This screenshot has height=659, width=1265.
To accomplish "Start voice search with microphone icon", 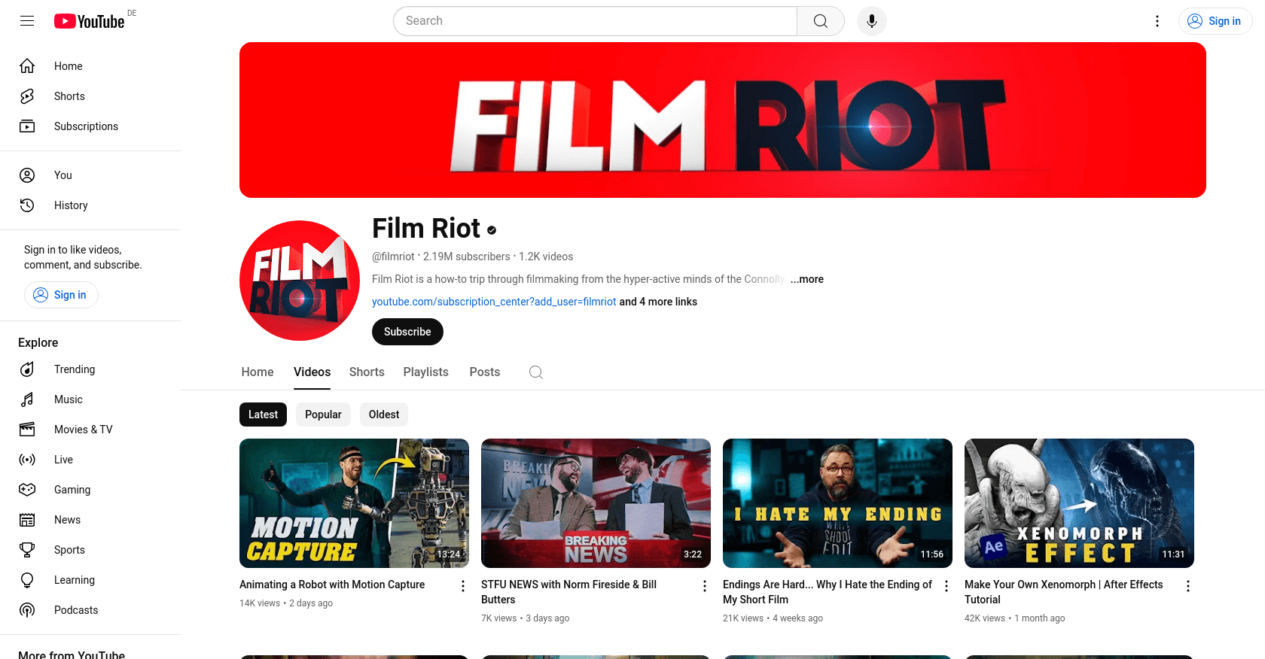I will (871, 21).
